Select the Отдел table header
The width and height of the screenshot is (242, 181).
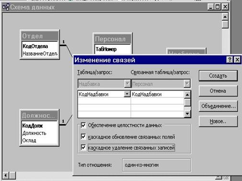pyautogui.click(x=40, y=36)
